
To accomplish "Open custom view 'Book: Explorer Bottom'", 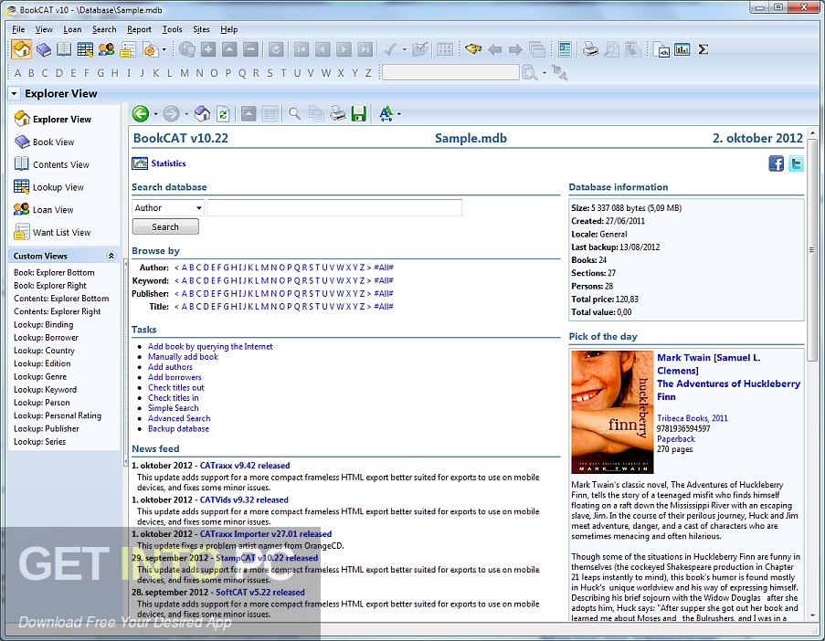I will point(54,272).
